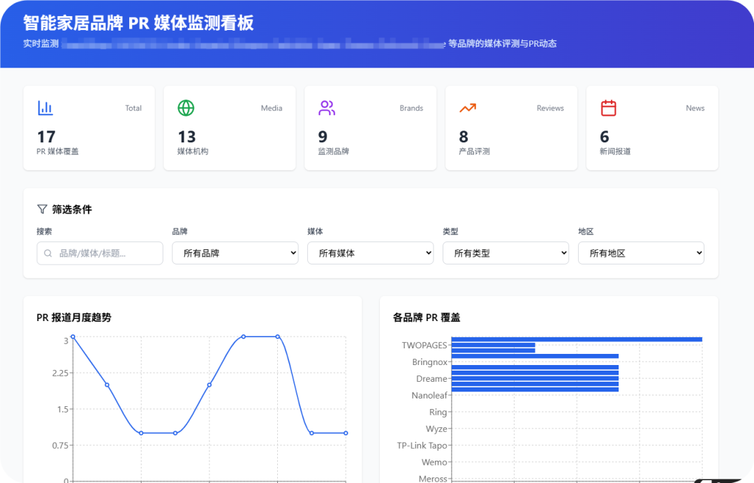Click the Wyze axis label
754x483 pixels.
(436, 429)
